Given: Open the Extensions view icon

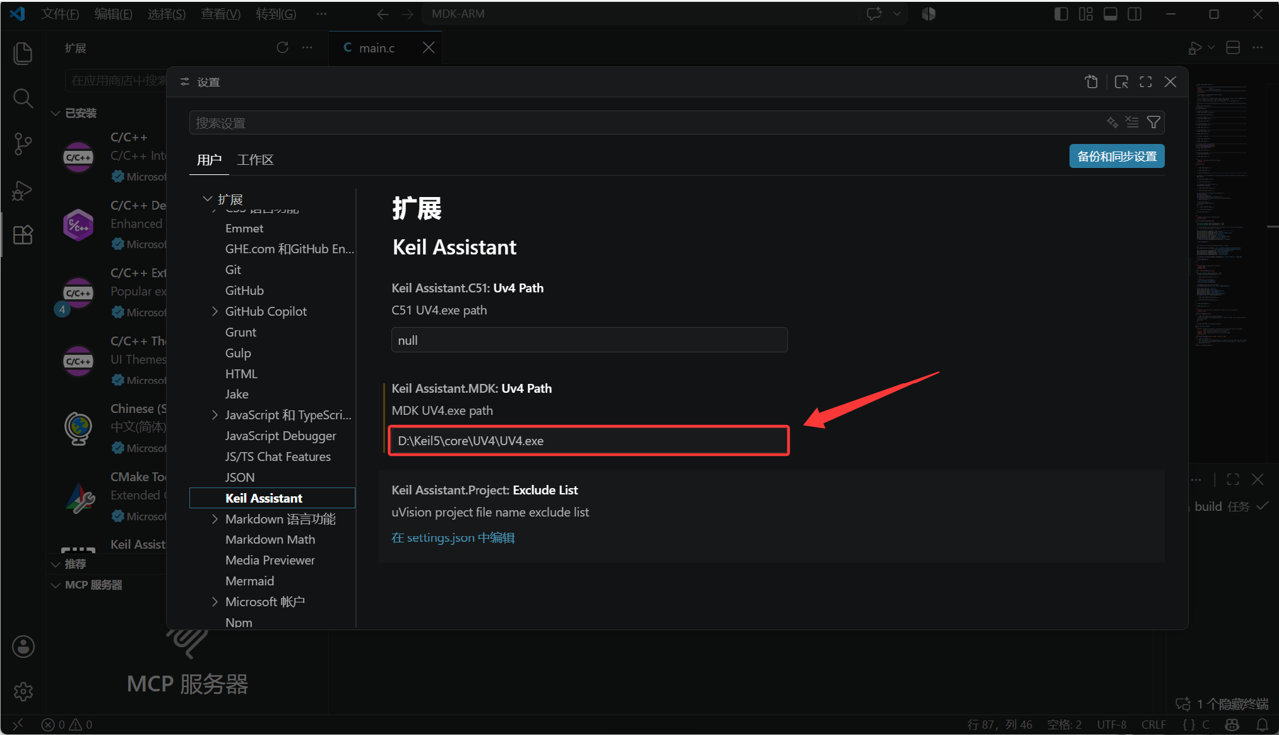Looking at the screenshot, I should click(x=23, y=235).
